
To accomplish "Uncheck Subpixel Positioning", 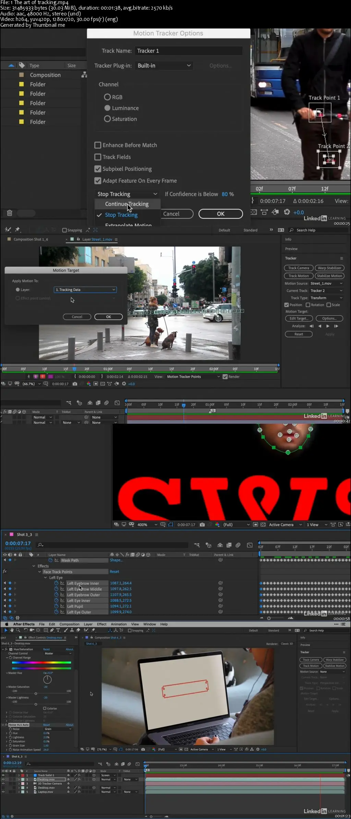I will 98,169.
